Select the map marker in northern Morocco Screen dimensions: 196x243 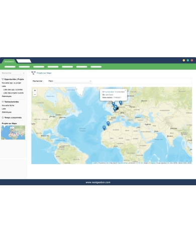click(108, 124)
